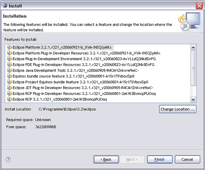This screenshot has height=170, width=205.
Task: Click the Eclipse JDT Plug-in Developer Resources icon
Action: tap(9, 88)
